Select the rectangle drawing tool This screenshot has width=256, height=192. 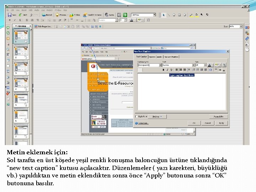click(x=179, y=15)
